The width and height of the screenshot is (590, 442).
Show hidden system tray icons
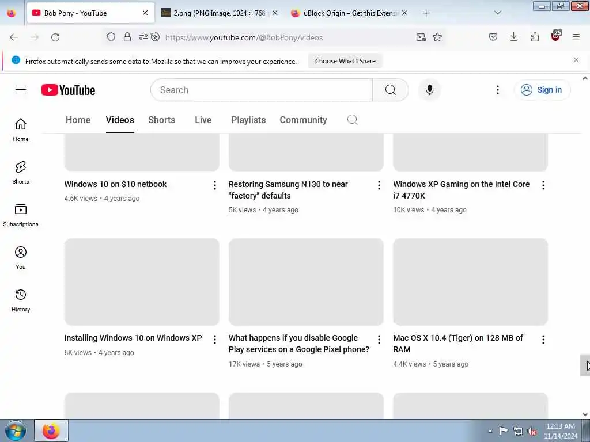coord(490,431)
